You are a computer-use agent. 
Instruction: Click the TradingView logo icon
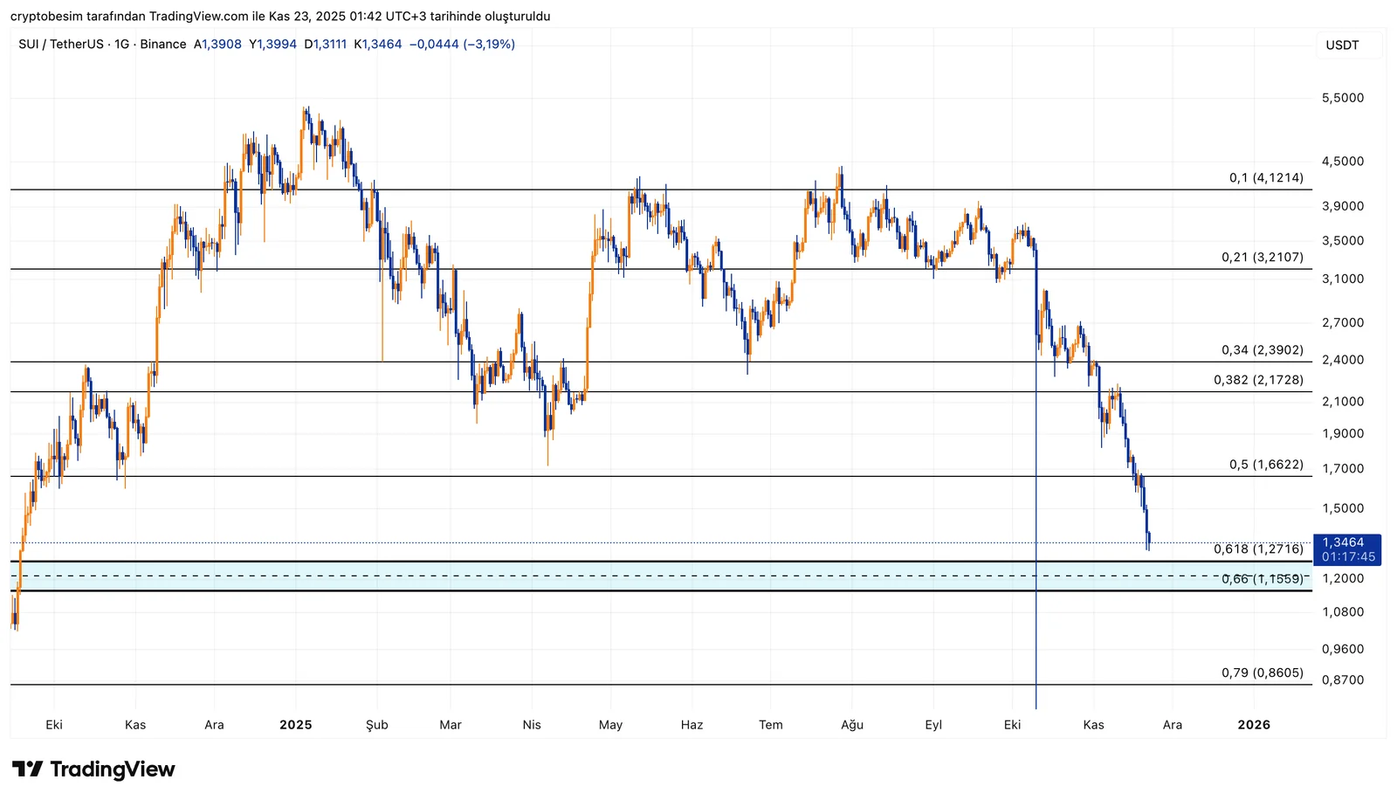point(27,769)
